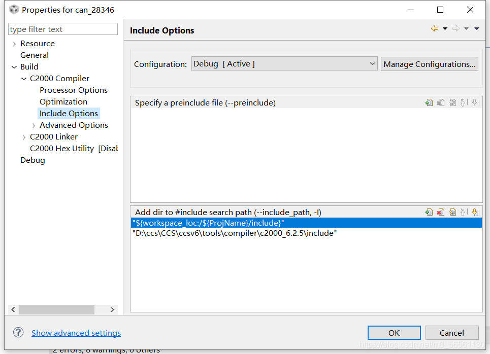Collapse the C2000 Compiler node
Screen dimensions: 490x354
[24, 79]
